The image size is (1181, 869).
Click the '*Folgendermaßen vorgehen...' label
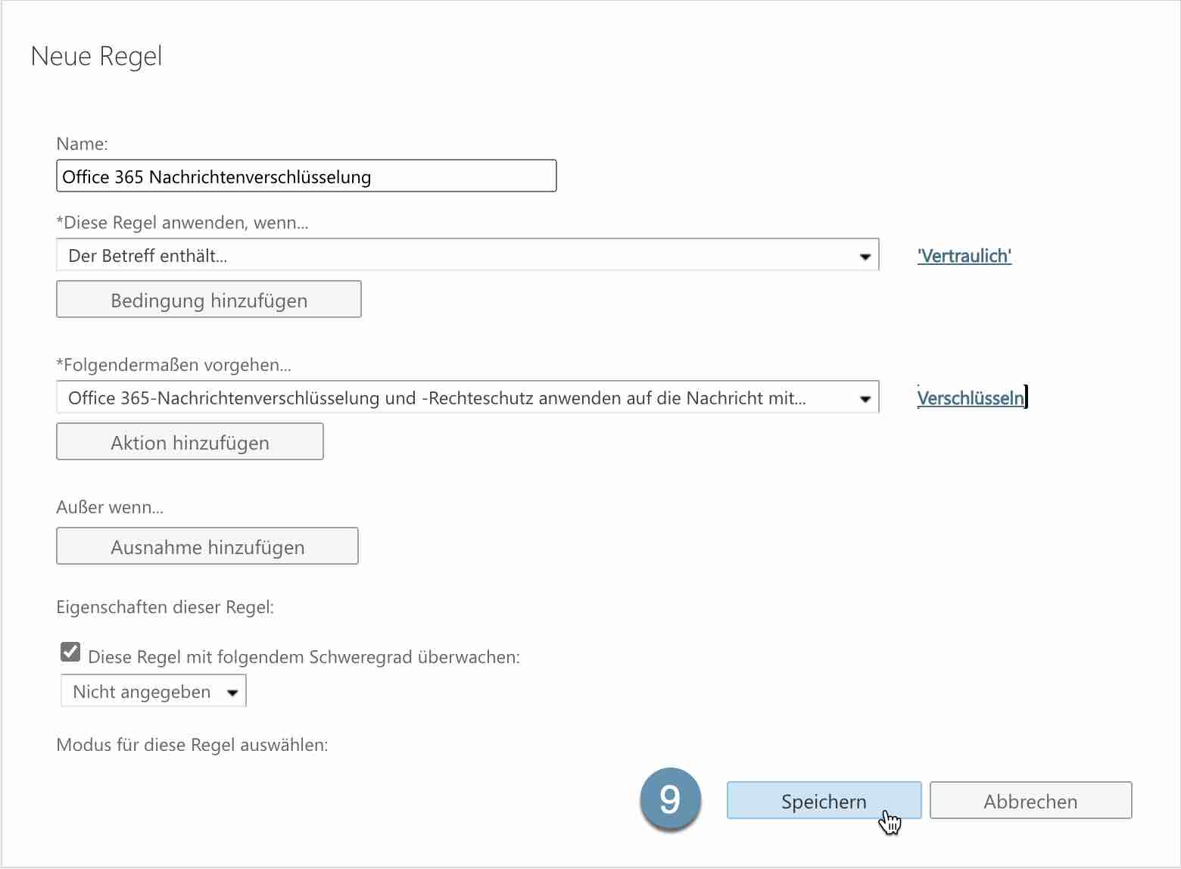(x=173, y=365)
